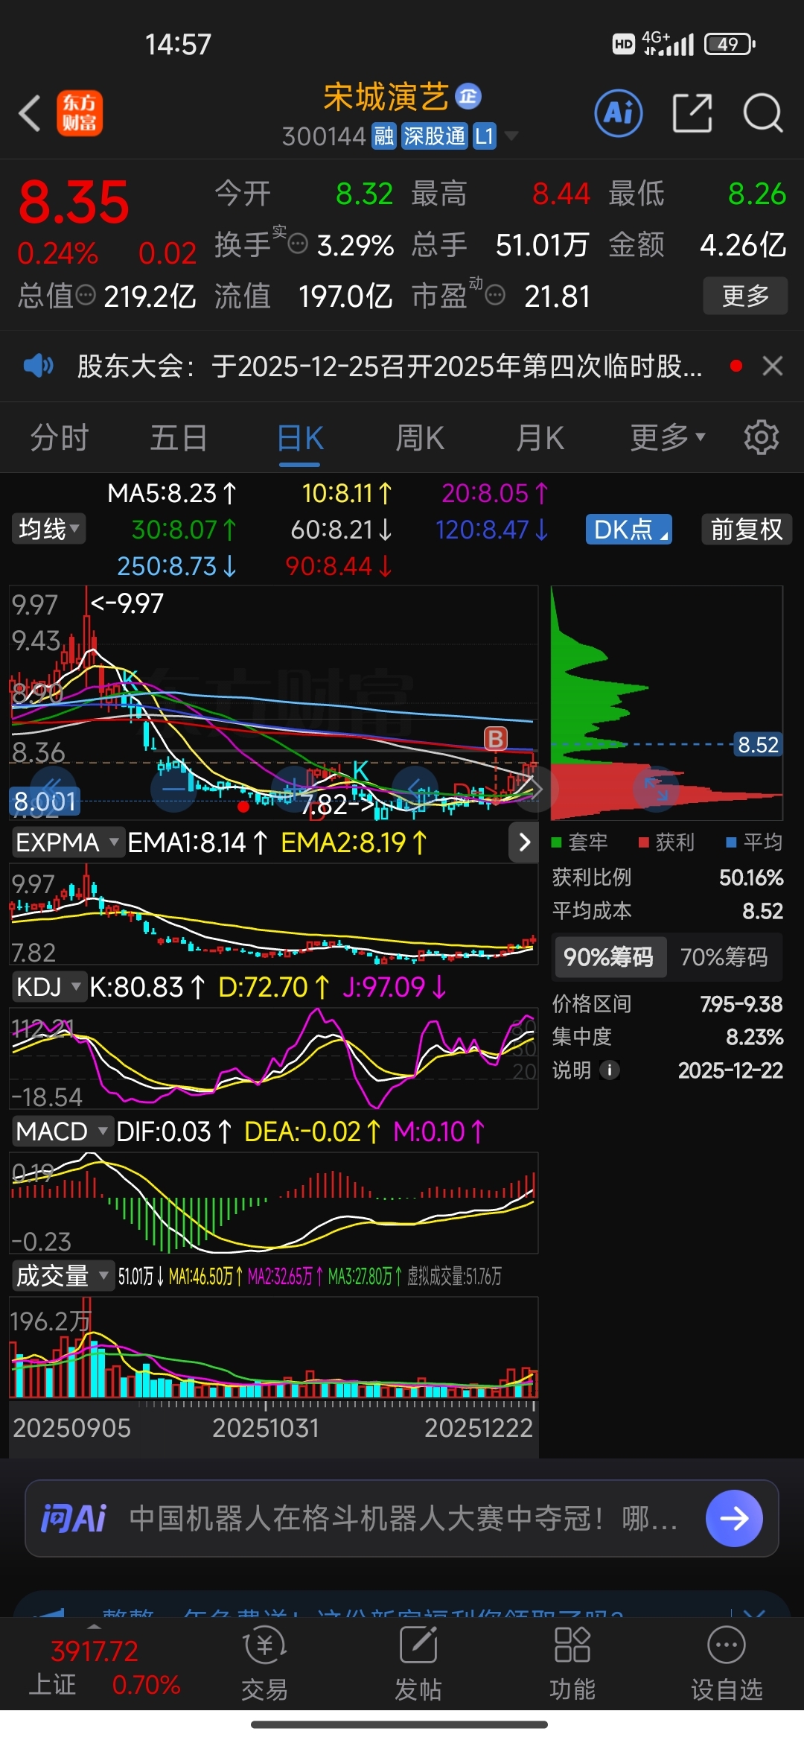Tap the 问Ai question input field
The width and height of the screenshot is (804, 1743).
click(x=402, y=1518)
